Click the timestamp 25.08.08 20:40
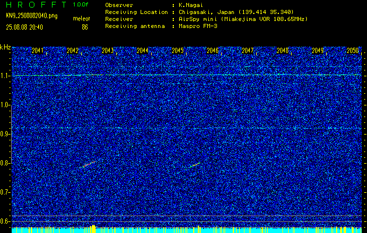Image resolution: width=367 pixels, height=233 pixels. click(x=25, y=27)
